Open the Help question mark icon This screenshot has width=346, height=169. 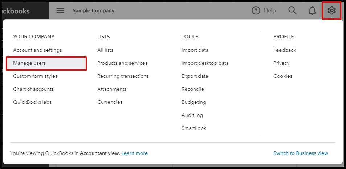[x=256, y=10]
